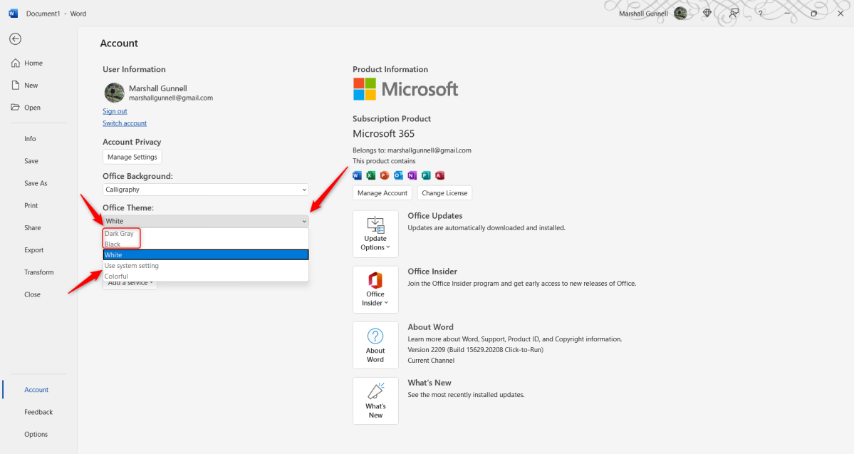The width and height of the screenshot is (854, 454).
Task: Click the Open folder icon
Action: [x=15, y=108]
